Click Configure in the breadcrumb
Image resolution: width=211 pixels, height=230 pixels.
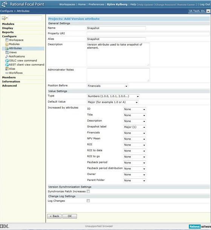tap(6, 11)
